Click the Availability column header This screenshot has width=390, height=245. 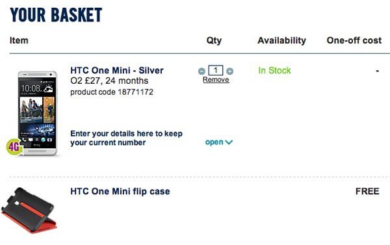point(281,40)
